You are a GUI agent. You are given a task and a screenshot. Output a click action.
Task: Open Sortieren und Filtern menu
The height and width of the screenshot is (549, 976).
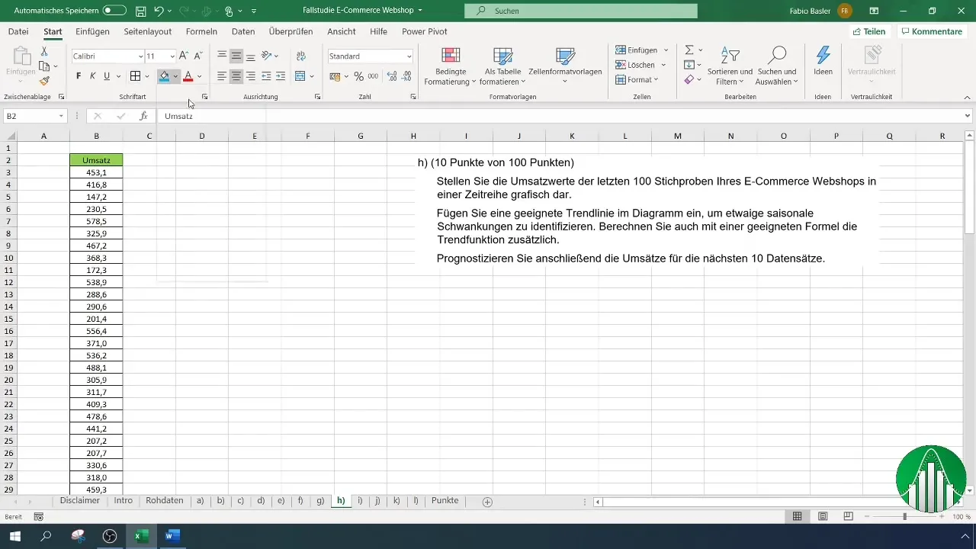[x=730, y=66]
